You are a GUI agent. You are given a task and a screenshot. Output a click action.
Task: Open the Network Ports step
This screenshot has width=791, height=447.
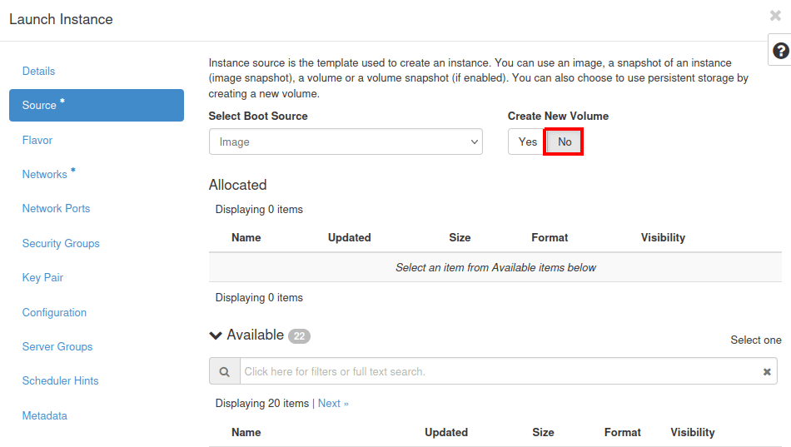pos(56,209)
